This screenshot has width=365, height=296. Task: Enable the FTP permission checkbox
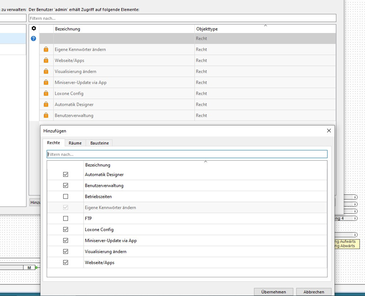coord(66,219)
